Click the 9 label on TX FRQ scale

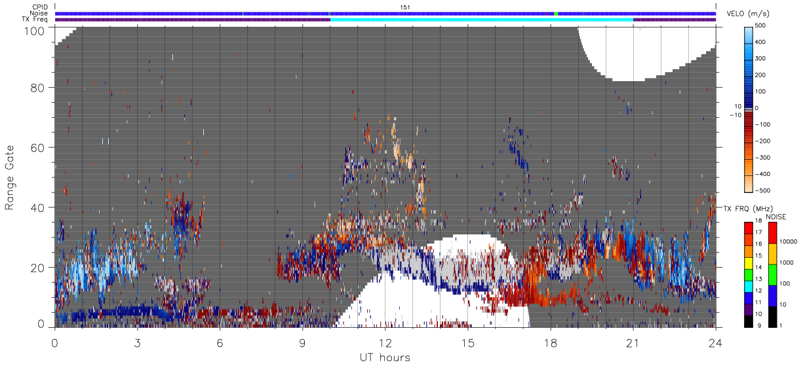tap(760, 325)
